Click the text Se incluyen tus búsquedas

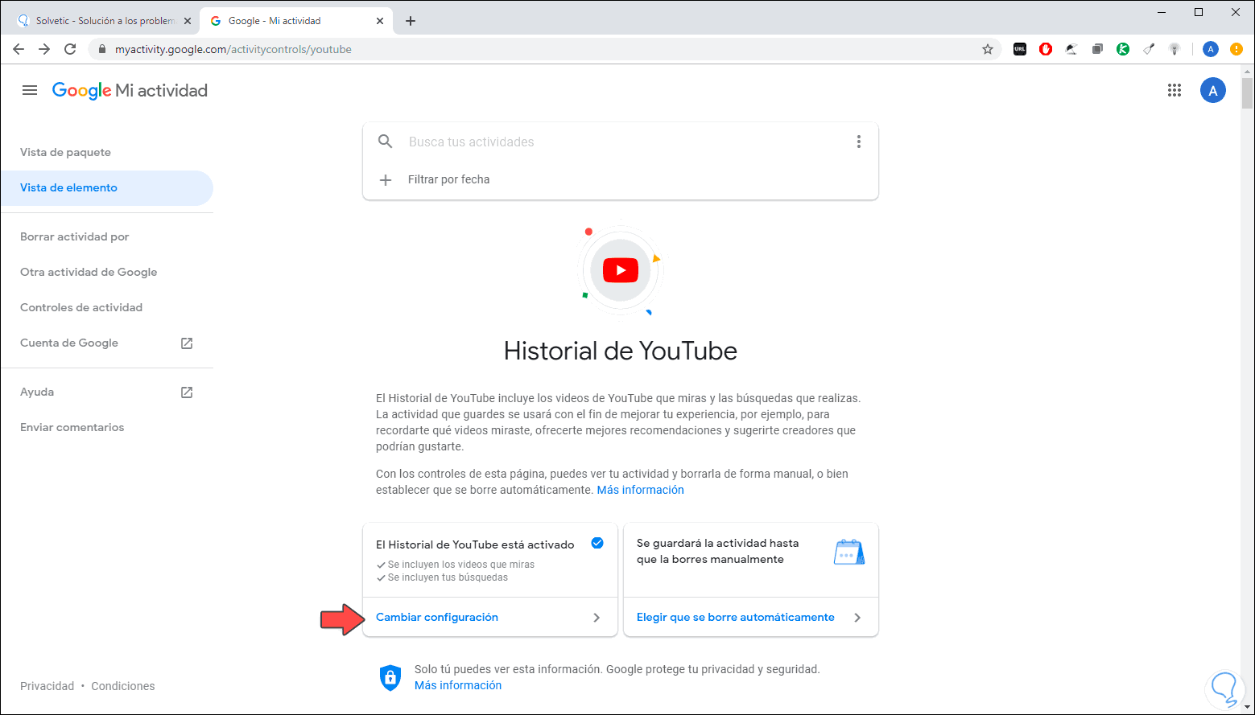[x=448, y=577]
